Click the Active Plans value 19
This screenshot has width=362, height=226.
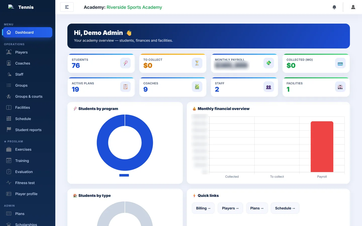tap(75, 89)
